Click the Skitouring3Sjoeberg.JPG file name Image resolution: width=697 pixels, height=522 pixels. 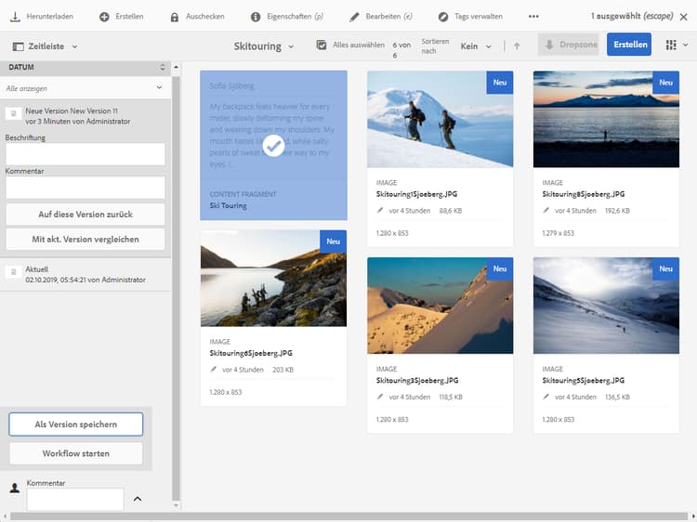tap(417, 380)
